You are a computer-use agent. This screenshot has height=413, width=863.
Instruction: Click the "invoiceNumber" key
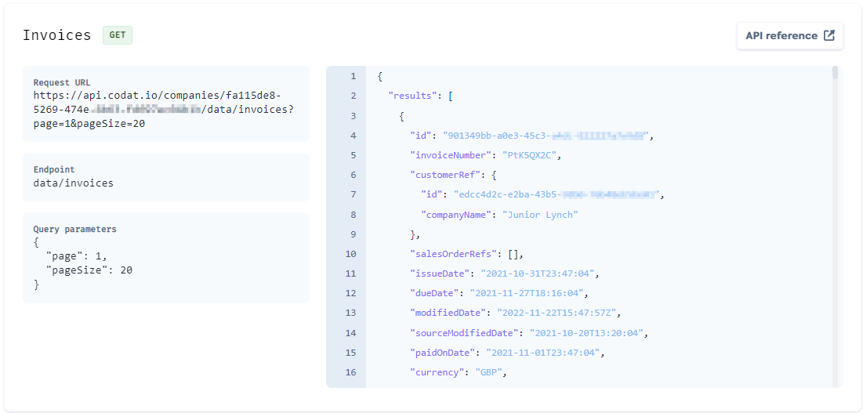tap(450, 155)
